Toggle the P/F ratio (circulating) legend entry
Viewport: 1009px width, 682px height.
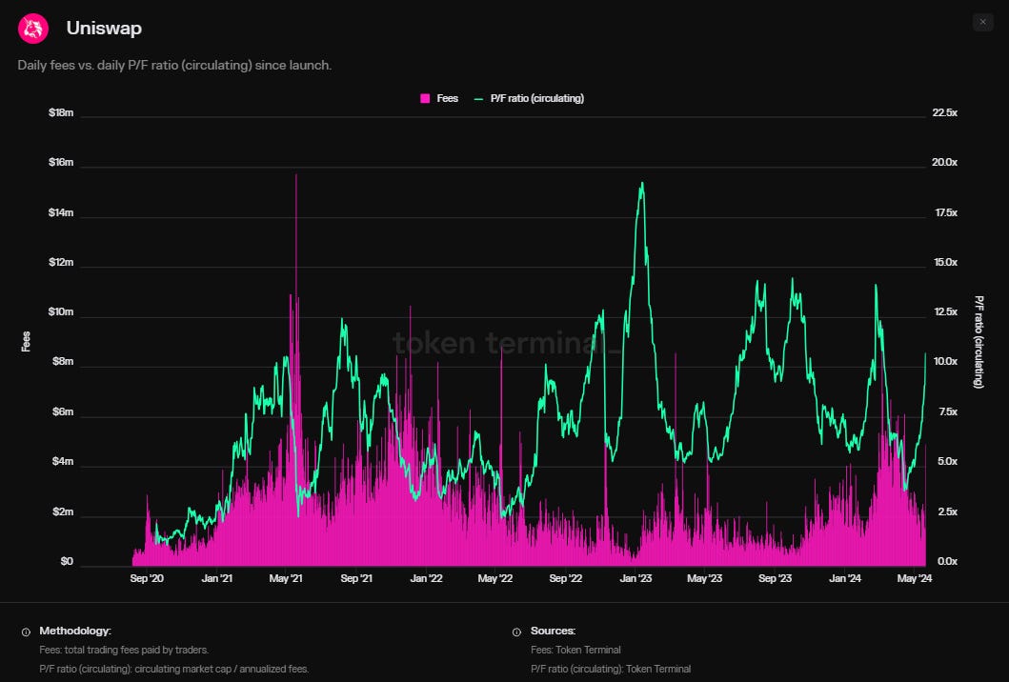(x=529, y=98)
